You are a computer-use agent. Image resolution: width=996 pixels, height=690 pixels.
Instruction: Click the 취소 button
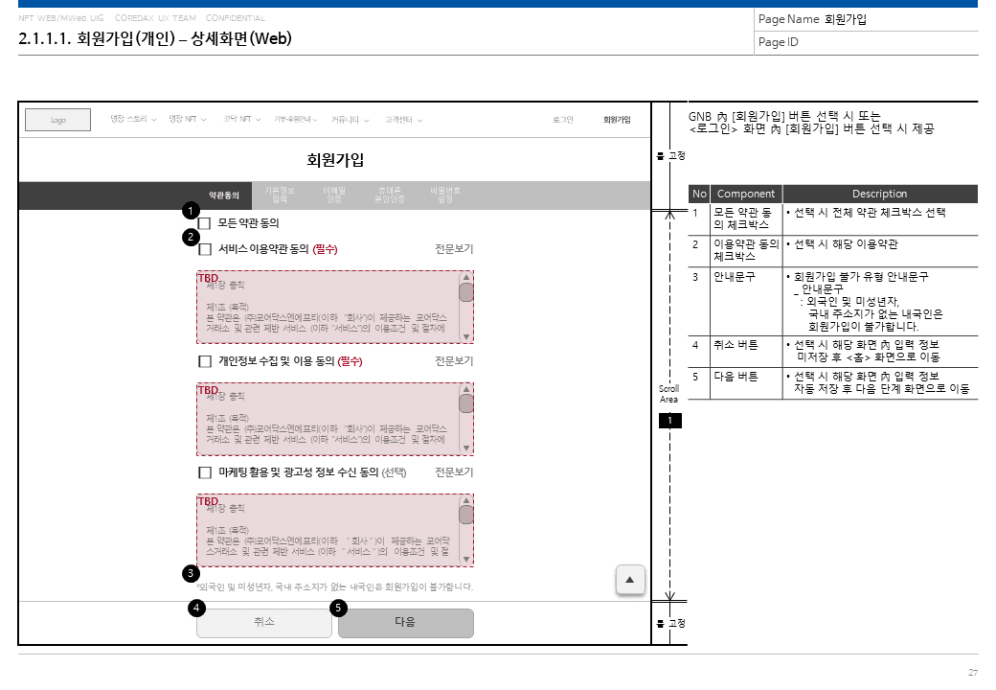pyautogui.click(x=264, y=623)
